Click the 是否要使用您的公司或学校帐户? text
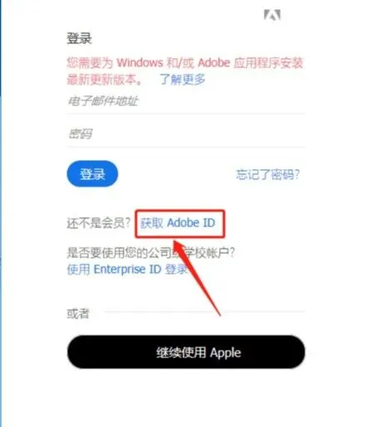The height and width of the screenshot is (427, 370). pos(151,253)
